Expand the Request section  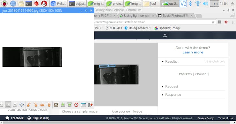click(x=170, y=86)
